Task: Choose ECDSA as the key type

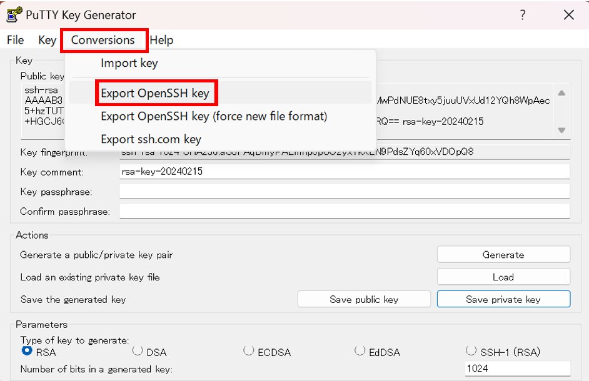Action: click(x=248, y=351)
